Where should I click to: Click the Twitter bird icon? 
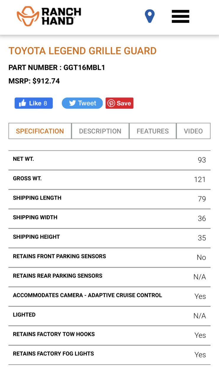click(x=72, y=103)
